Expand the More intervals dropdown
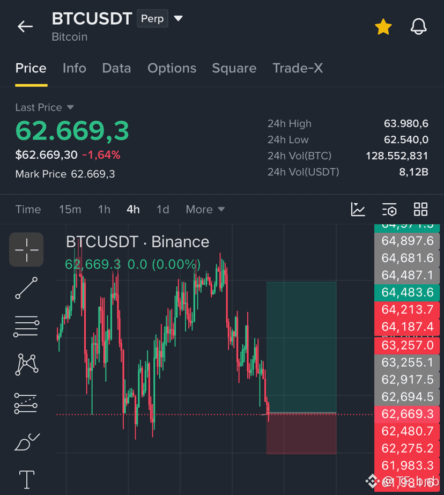Viewport: 444px width, 495px height. (x=205, y=209)
